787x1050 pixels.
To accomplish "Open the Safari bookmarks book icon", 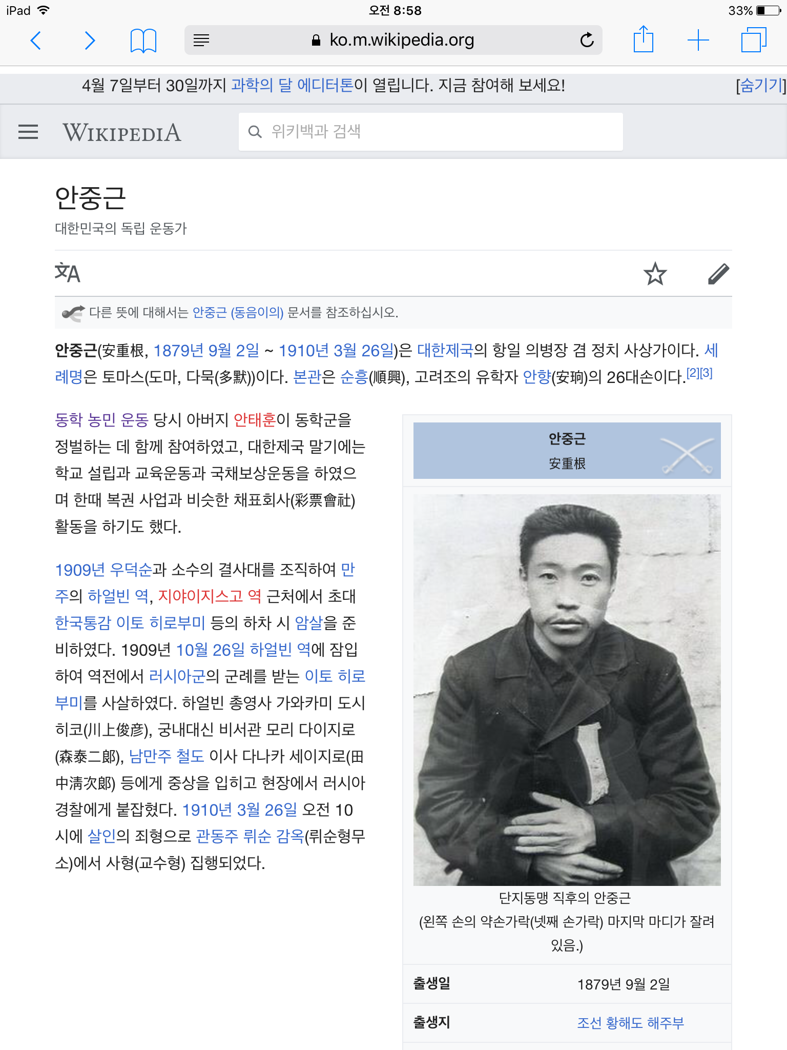I will coord(143,41).
